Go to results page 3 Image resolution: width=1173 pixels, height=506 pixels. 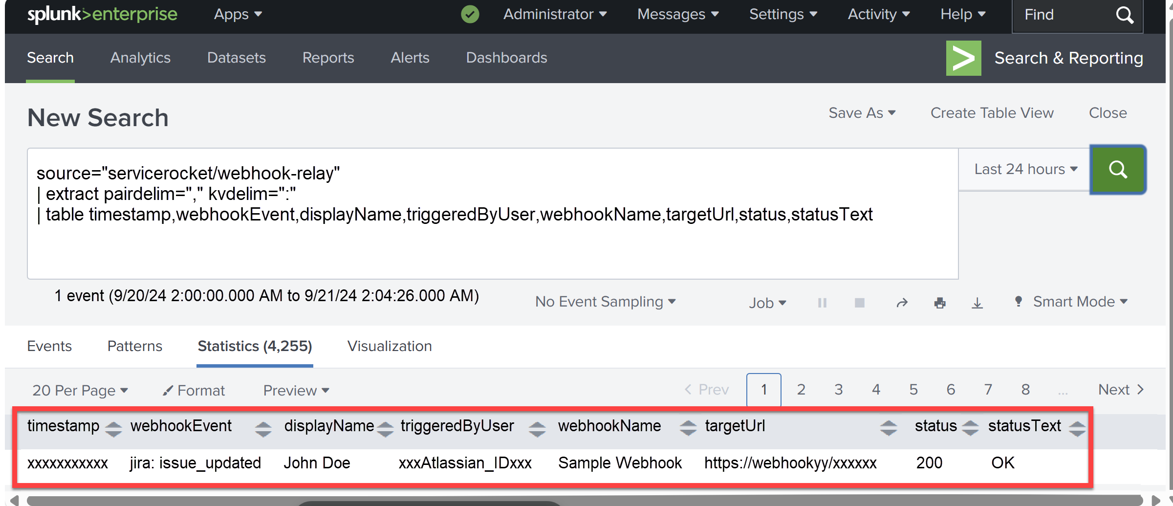839,390
